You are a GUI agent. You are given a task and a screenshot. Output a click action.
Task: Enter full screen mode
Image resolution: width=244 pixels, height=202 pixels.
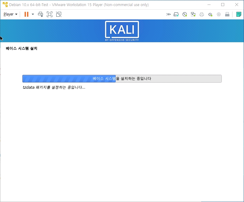[x=50, y=14]
